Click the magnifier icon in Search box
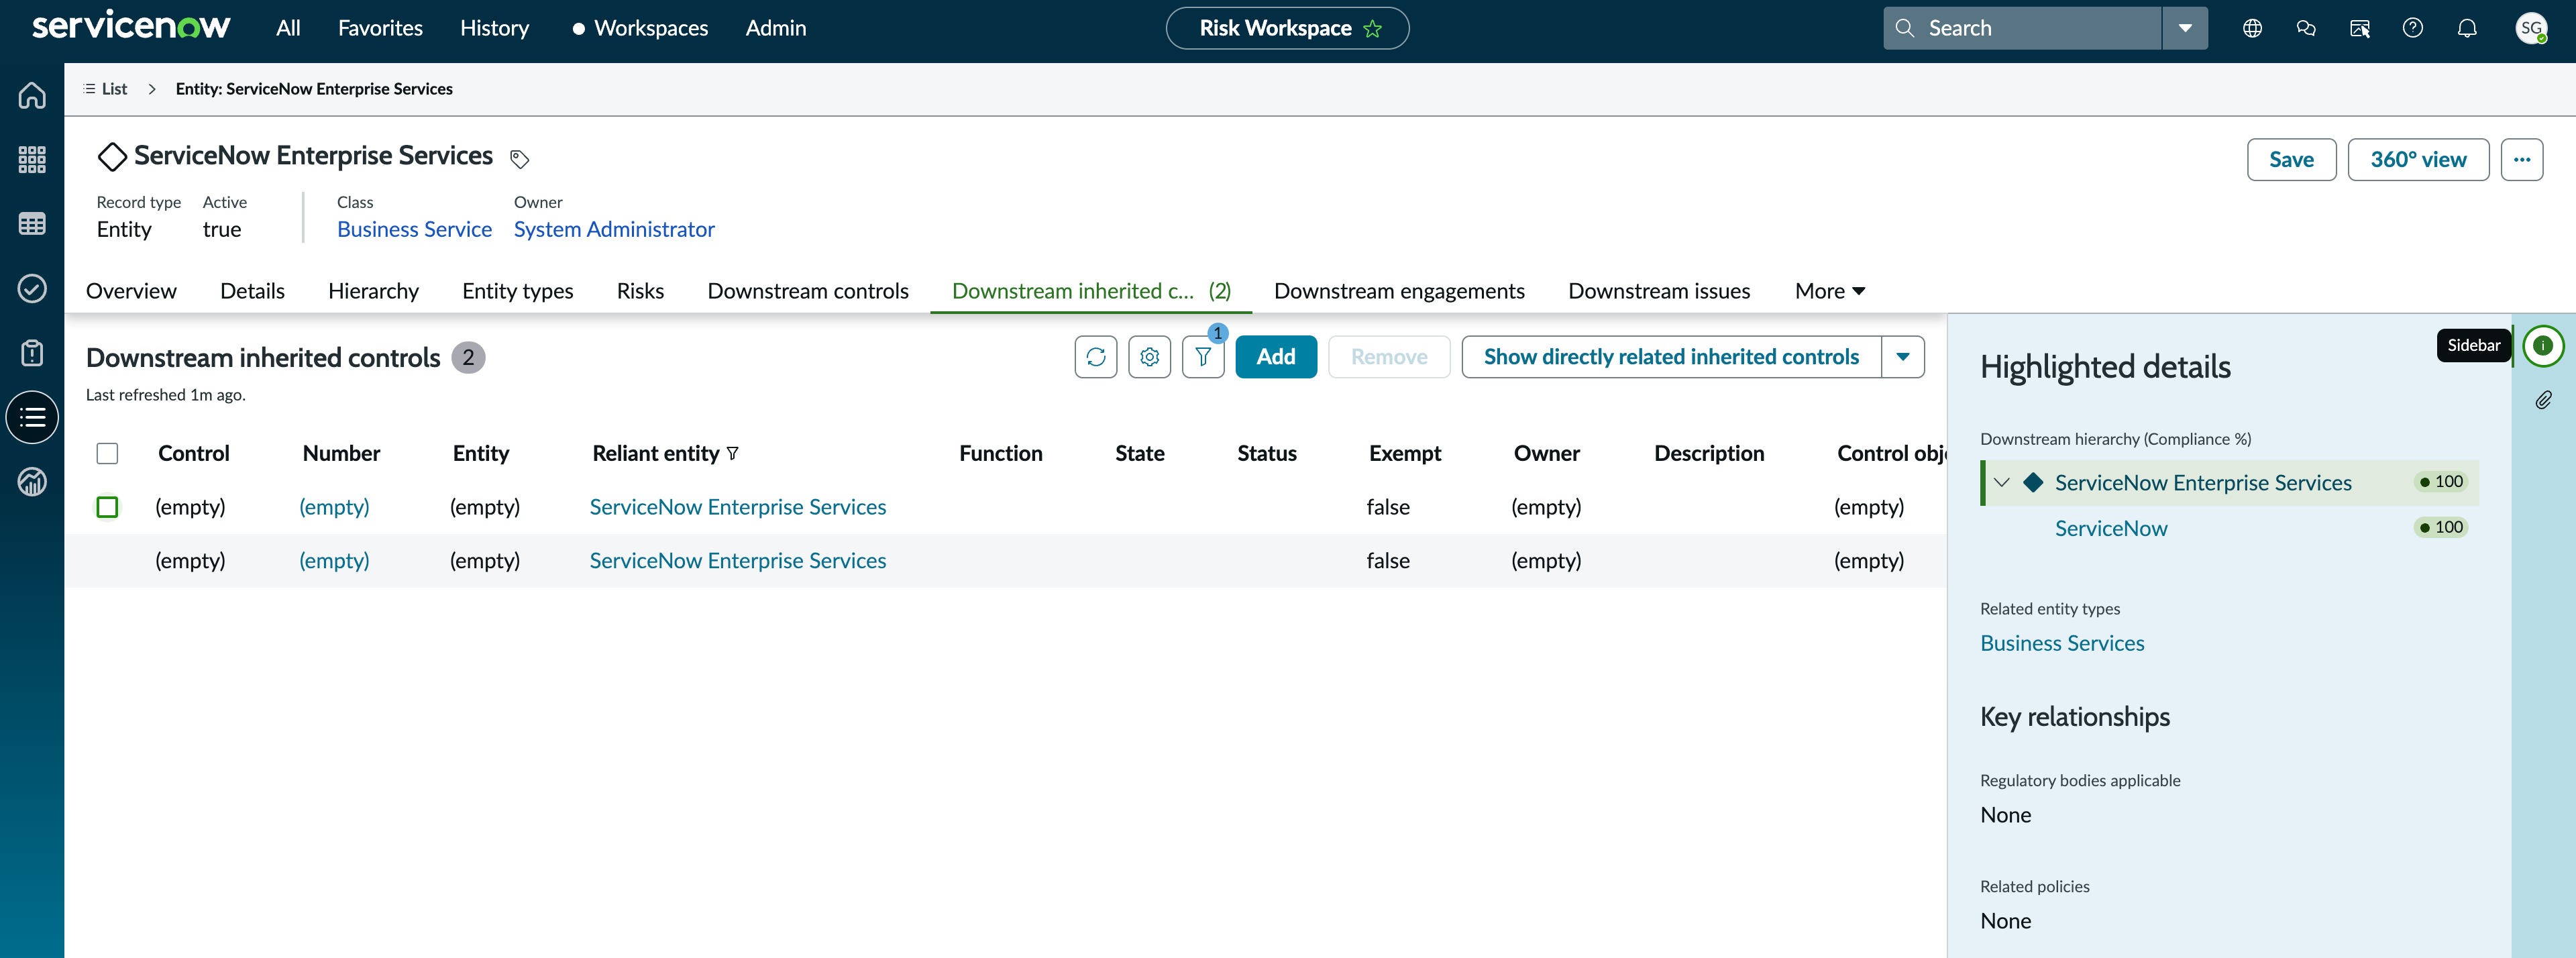Viewport: 2576px width, 958px height. point(1905,28)
